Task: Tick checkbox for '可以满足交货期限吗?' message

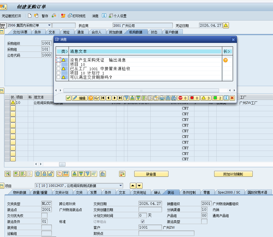Action: [59, 77]
